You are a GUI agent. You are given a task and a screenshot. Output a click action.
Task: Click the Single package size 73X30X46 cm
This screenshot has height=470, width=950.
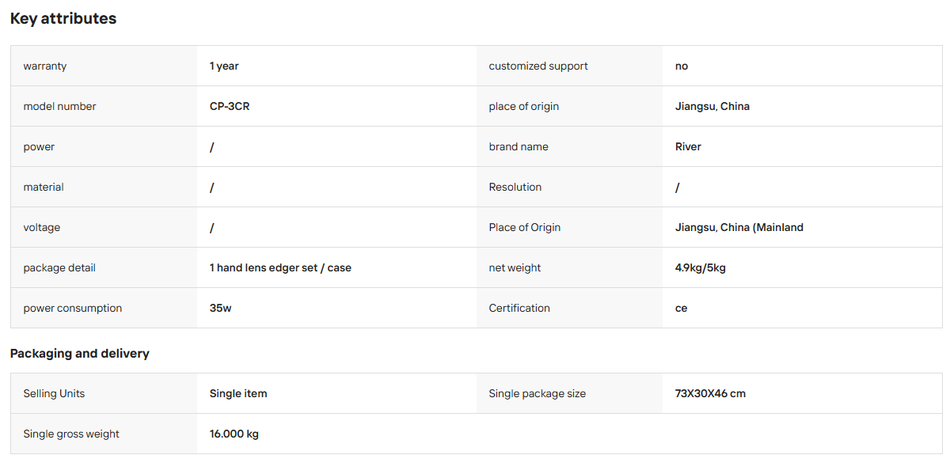710,393
